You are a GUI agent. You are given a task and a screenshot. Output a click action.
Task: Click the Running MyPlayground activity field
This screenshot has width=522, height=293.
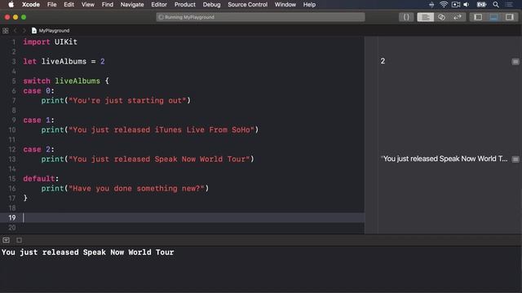coord(260,17)
